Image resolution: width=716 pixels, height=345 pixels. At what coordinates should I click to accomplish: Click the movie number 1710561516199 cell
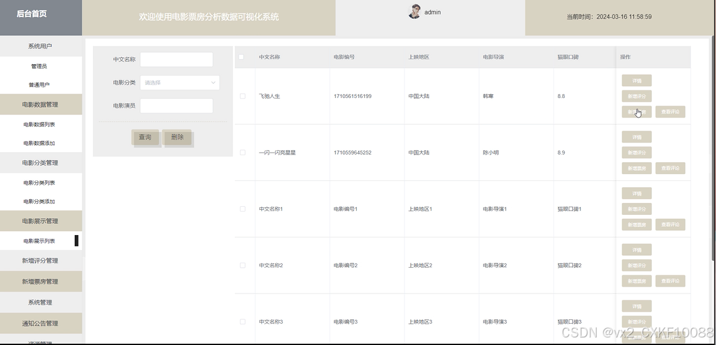pos(352,96)
